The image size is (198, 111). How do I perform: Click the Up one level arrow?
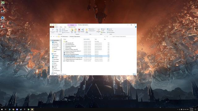point(57,36)
